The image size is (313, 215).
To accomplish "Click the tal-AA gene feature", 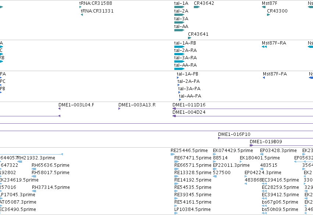I will tap(179, 30).
